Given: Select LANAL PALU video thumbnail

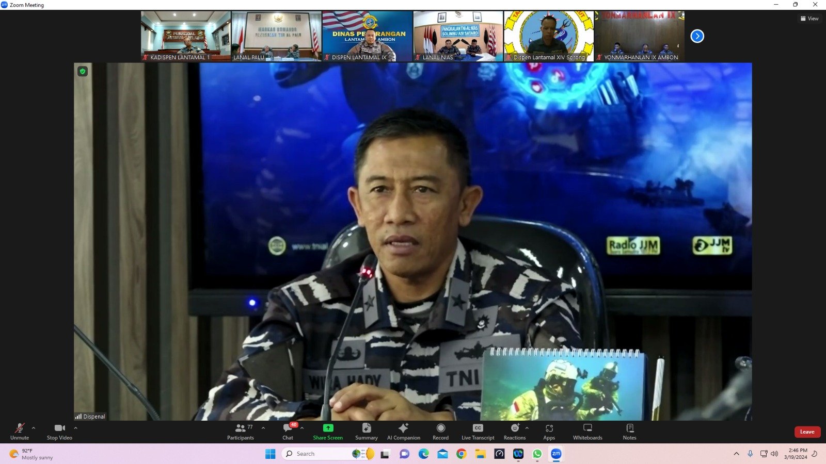Looking at the screenshot, I should pyautogui.click(x=276, y=36).
